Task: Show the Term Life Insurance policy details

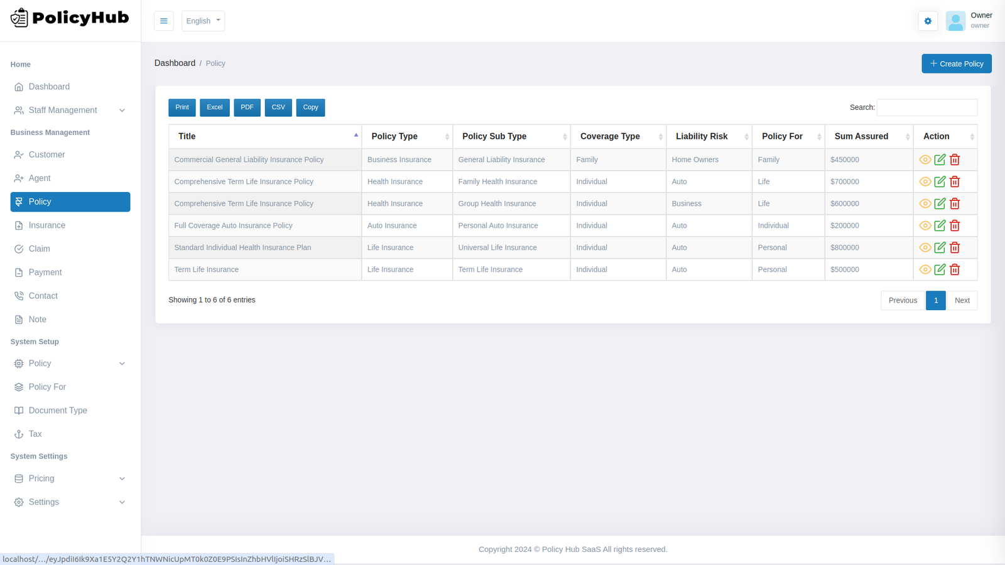Action: [x=925, y=269]
